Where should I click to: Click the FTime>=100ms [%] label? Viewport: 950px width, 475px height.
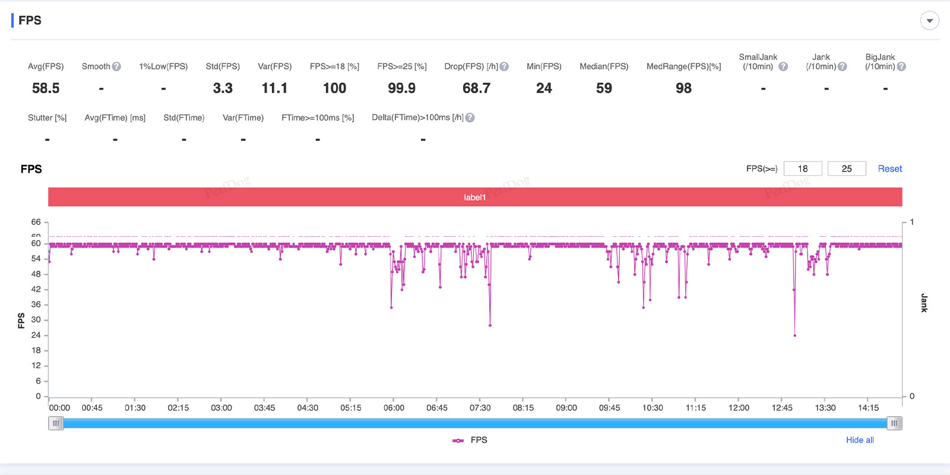318,118
